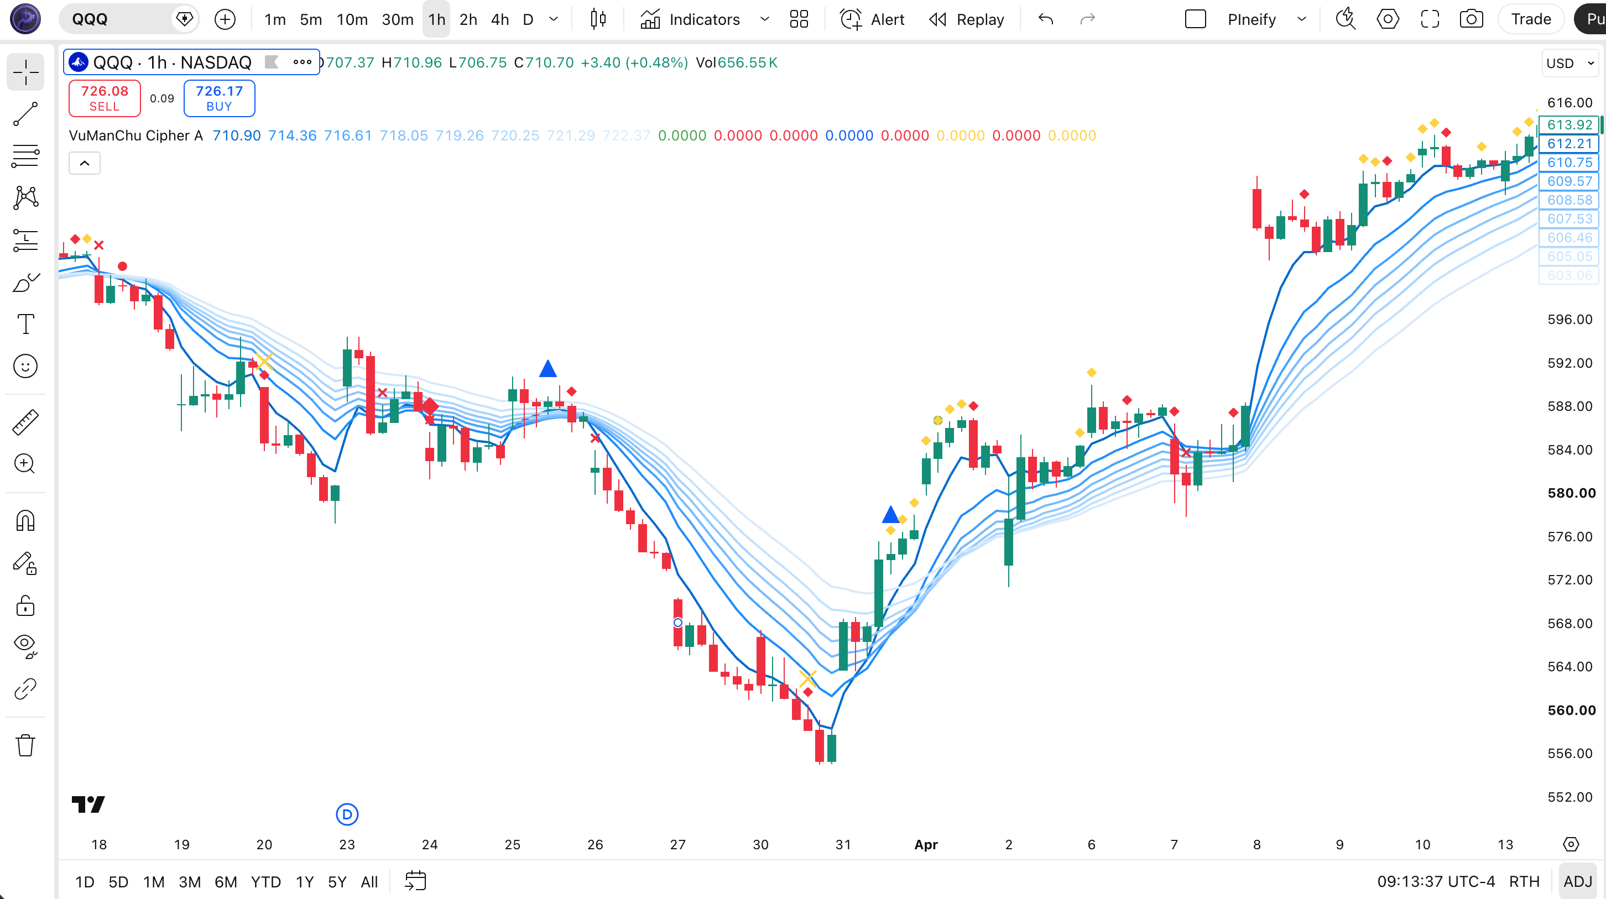Toggle lock all drawings
This screenshot has height=899, width=1606.
25,605
